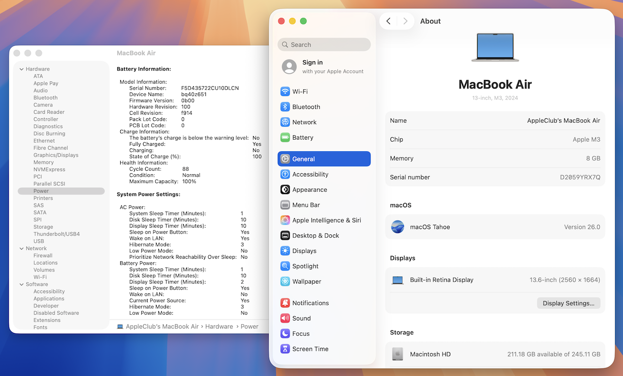Select Bluetooth in System Information hardware list
623x376 pixels.
[x=46, y=98]
